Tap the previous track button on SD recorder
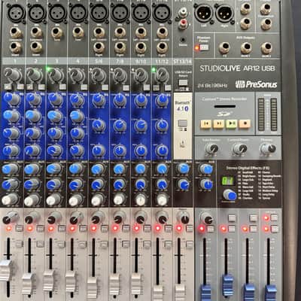Viewport: 301px width, 301px height. [205, 123]
